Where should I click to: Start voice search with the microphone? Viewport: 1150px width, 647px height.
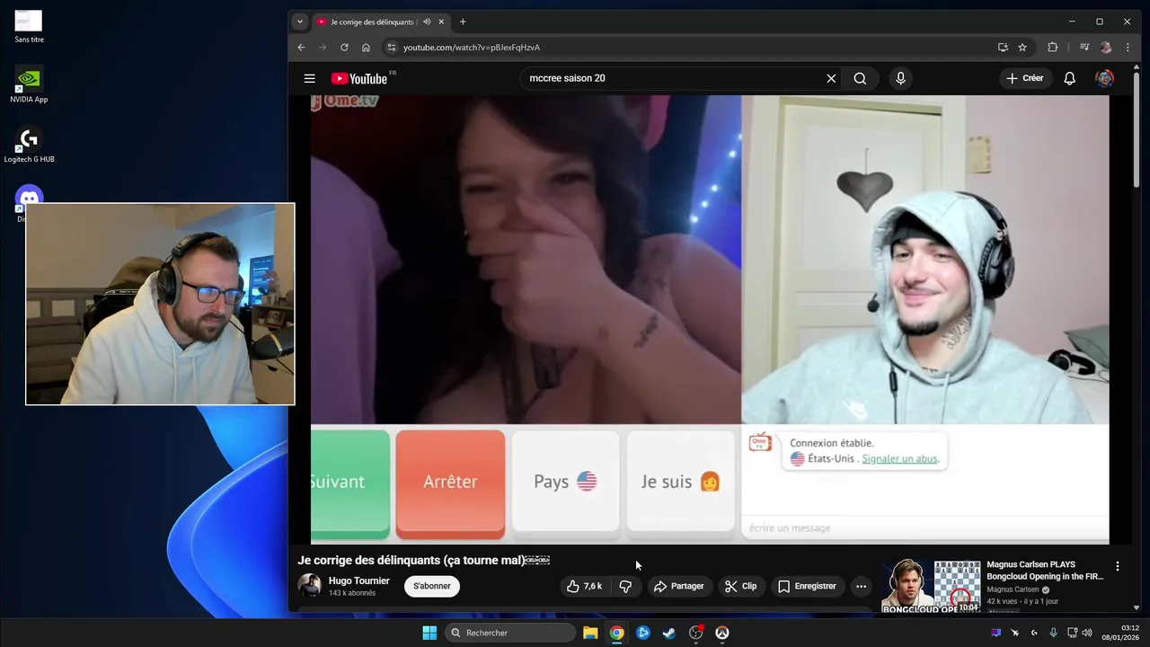900,78
